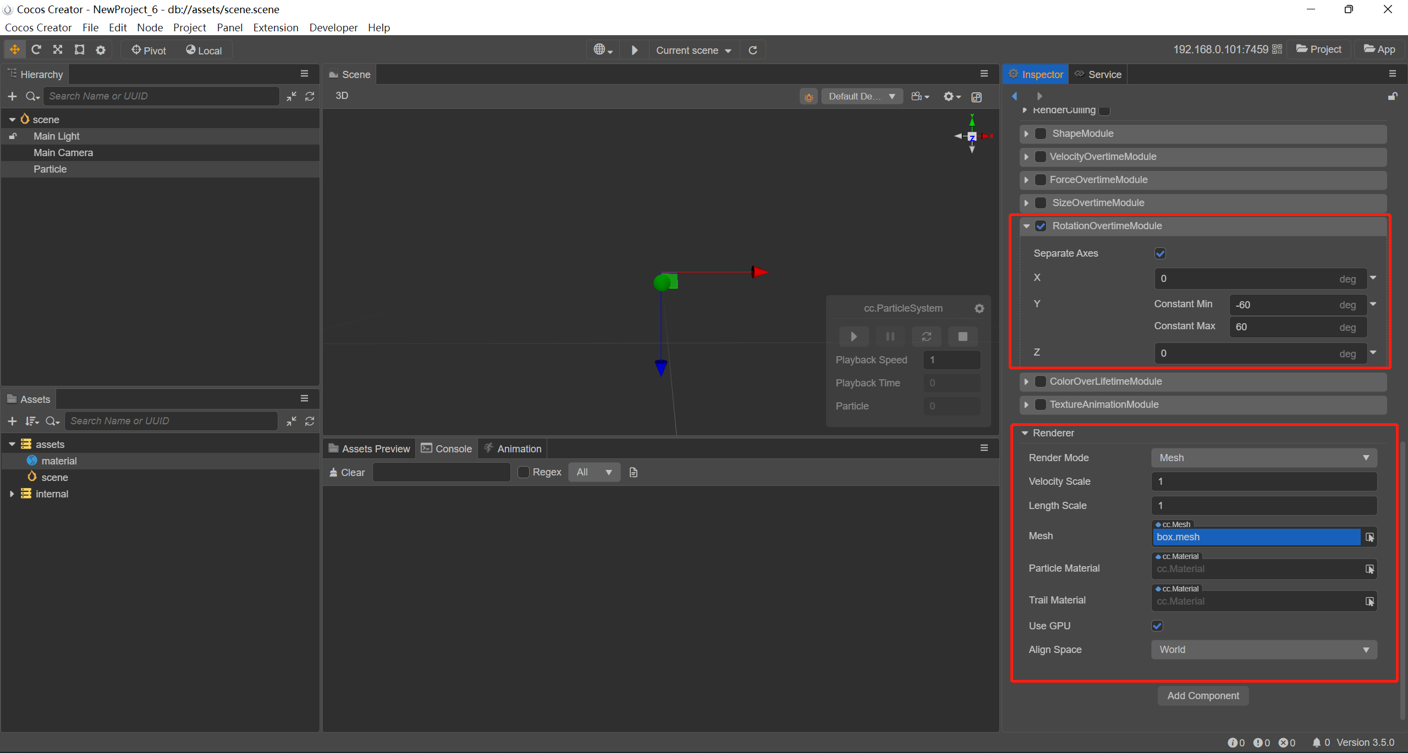Click the lock icon in Inspector panel

[1392, 96]
